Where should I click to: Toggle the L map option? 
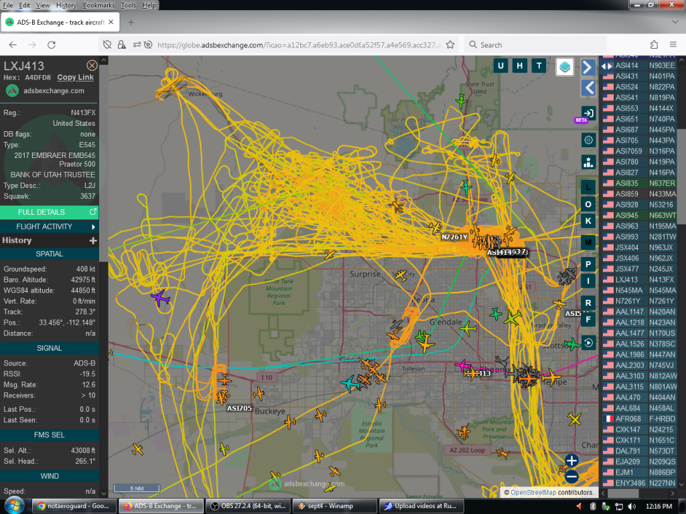point(588,187)
